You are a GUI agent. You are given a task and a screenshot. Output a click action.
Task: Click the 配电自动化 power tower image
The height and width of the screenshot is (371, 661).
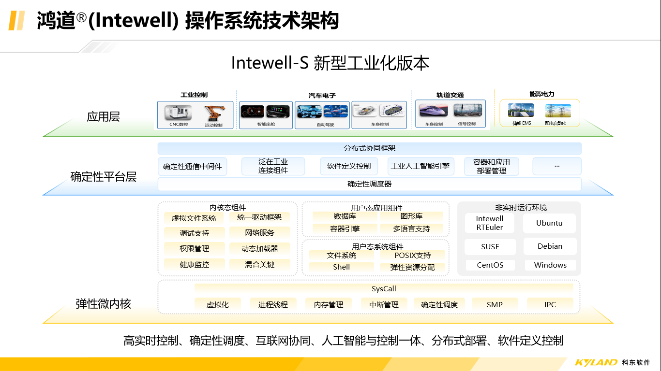[x=557, y=111]
